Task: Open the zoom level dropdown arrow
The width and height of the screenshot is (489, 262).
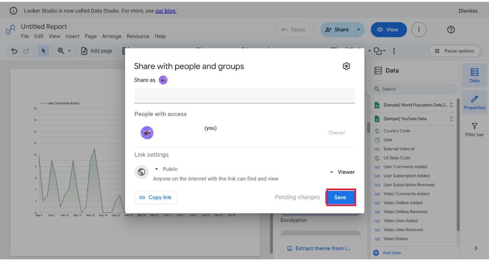Action: pyautogui.click(x=69, y=51)
